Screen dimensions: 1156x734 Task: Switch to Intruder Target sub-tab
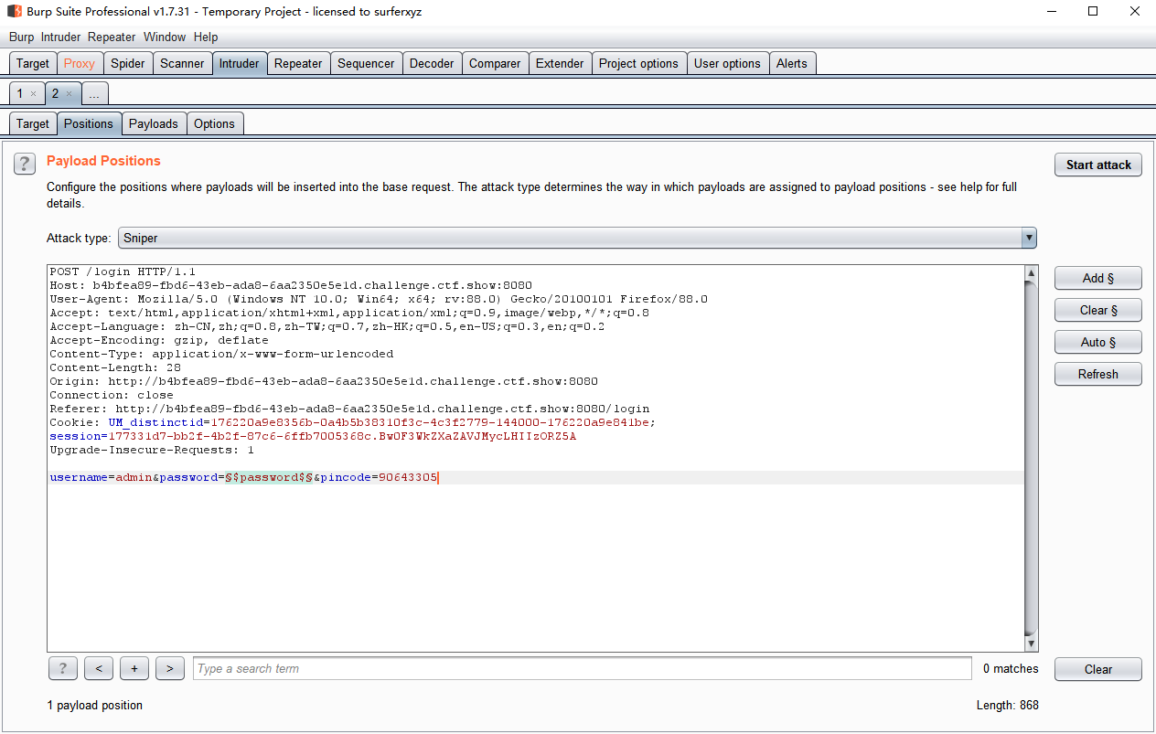tap(32, 123)
